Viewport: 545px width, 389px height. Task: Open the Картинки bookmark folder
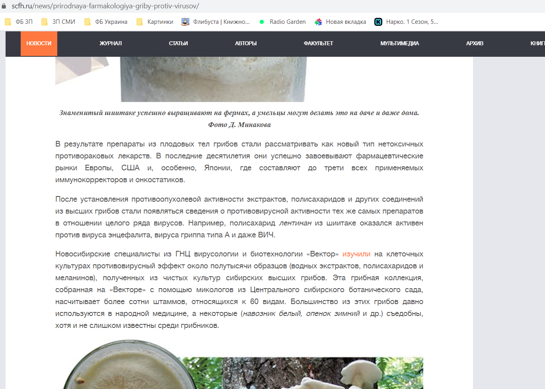155,22
